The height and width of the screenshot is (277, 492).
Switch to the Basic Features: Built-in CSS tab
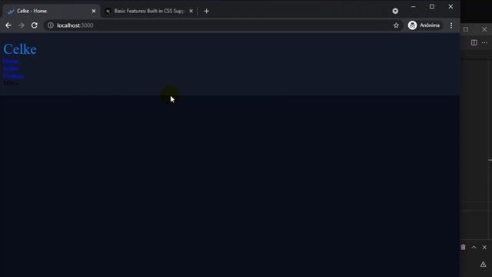(x=149, y=12)
